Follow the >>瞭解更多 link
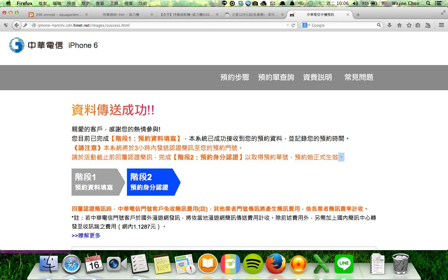The image size is (448, 280). tap(86, 236)
